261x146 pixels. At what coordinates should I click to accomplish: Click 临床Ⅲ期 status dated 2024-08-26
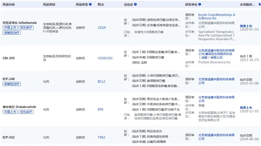coord(246,135)
